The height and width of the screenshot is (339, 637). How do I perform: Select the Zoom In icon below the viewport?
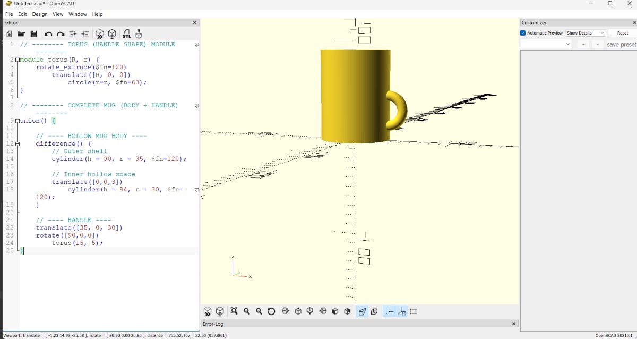[246, 311]
